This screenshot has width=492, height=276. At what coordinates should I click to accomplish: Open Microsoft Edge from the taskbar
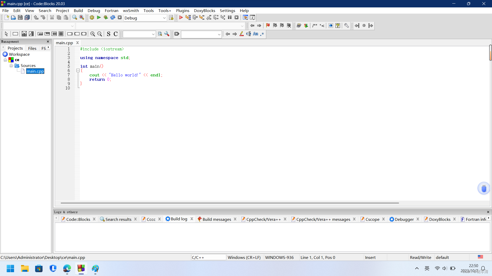[67, 269]
